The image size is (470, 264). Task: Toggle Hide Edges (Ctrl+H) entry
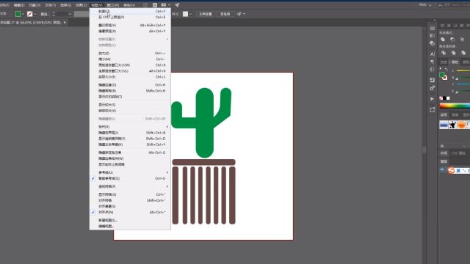tap(130, 85)
